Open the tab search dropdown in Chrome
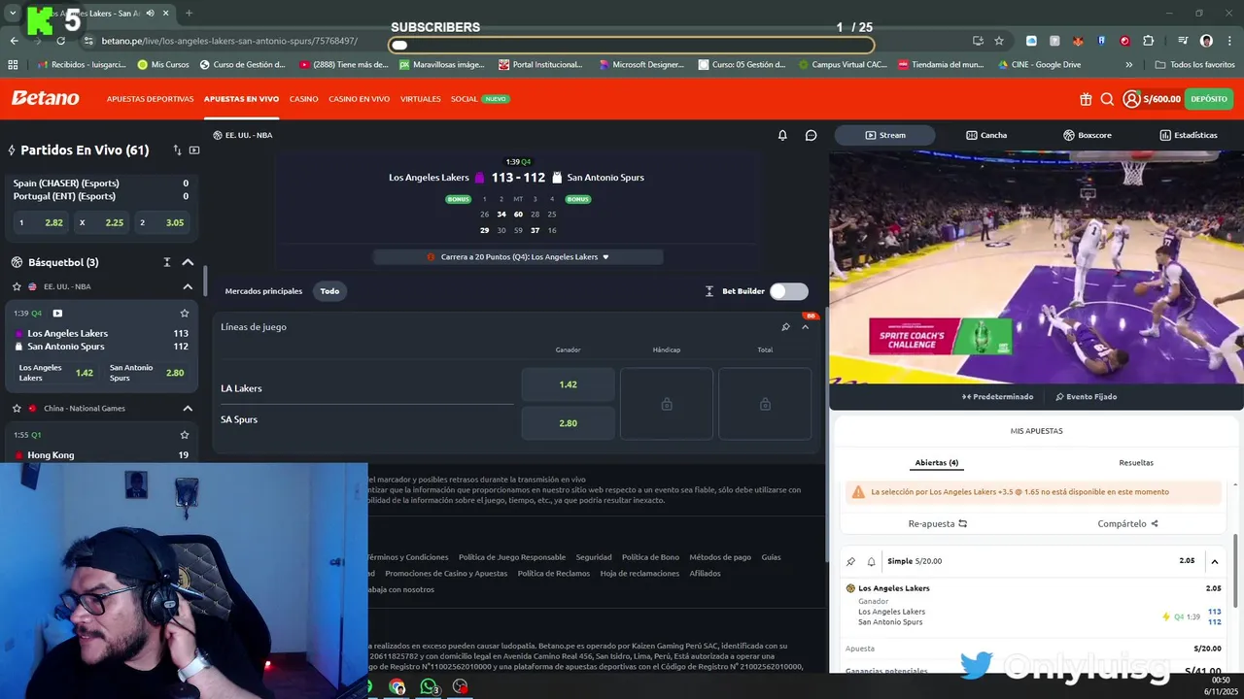This screenshot has height=699, width=1244. coord(13,14)
